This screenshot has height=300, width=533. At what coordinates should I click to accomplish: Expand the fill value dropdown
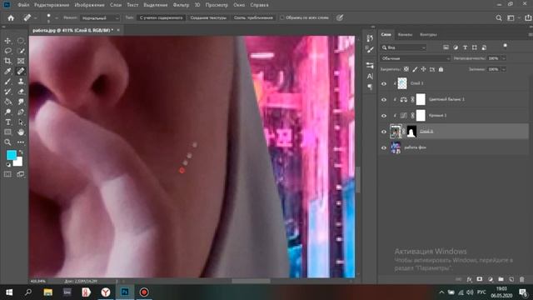(x=504, y=69)
